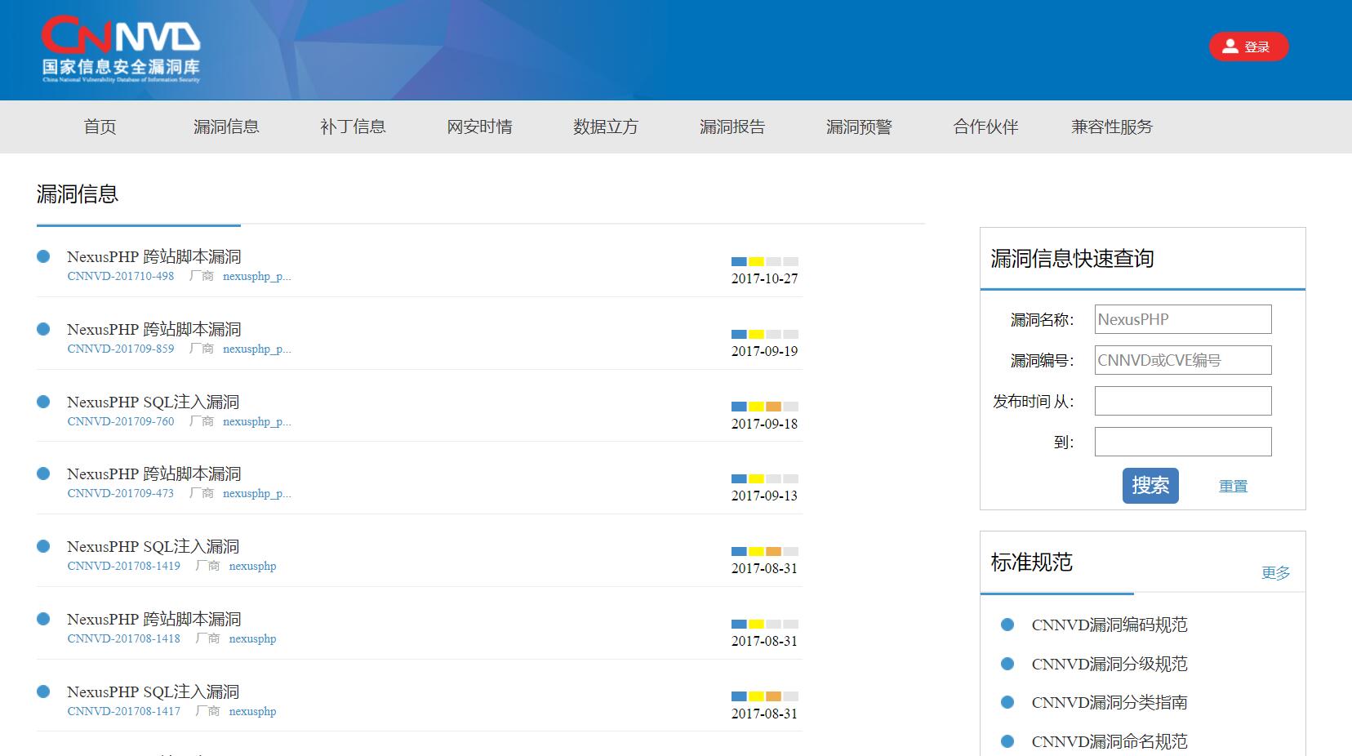Click vulnerability ID CNNVD-201708-1419
The image size is (1352, 756).
click(124, 566)
